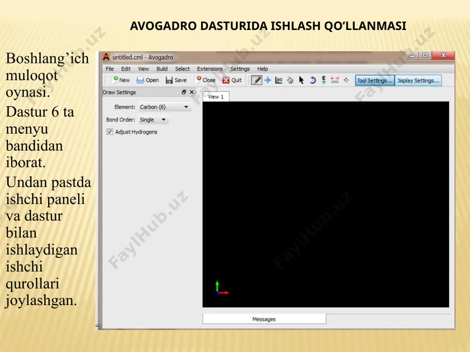The height and width of the screenshot is (352, 470).
Task: Open the Element dropdown showing Carbon (6)
Action: [x=164, y=107]
